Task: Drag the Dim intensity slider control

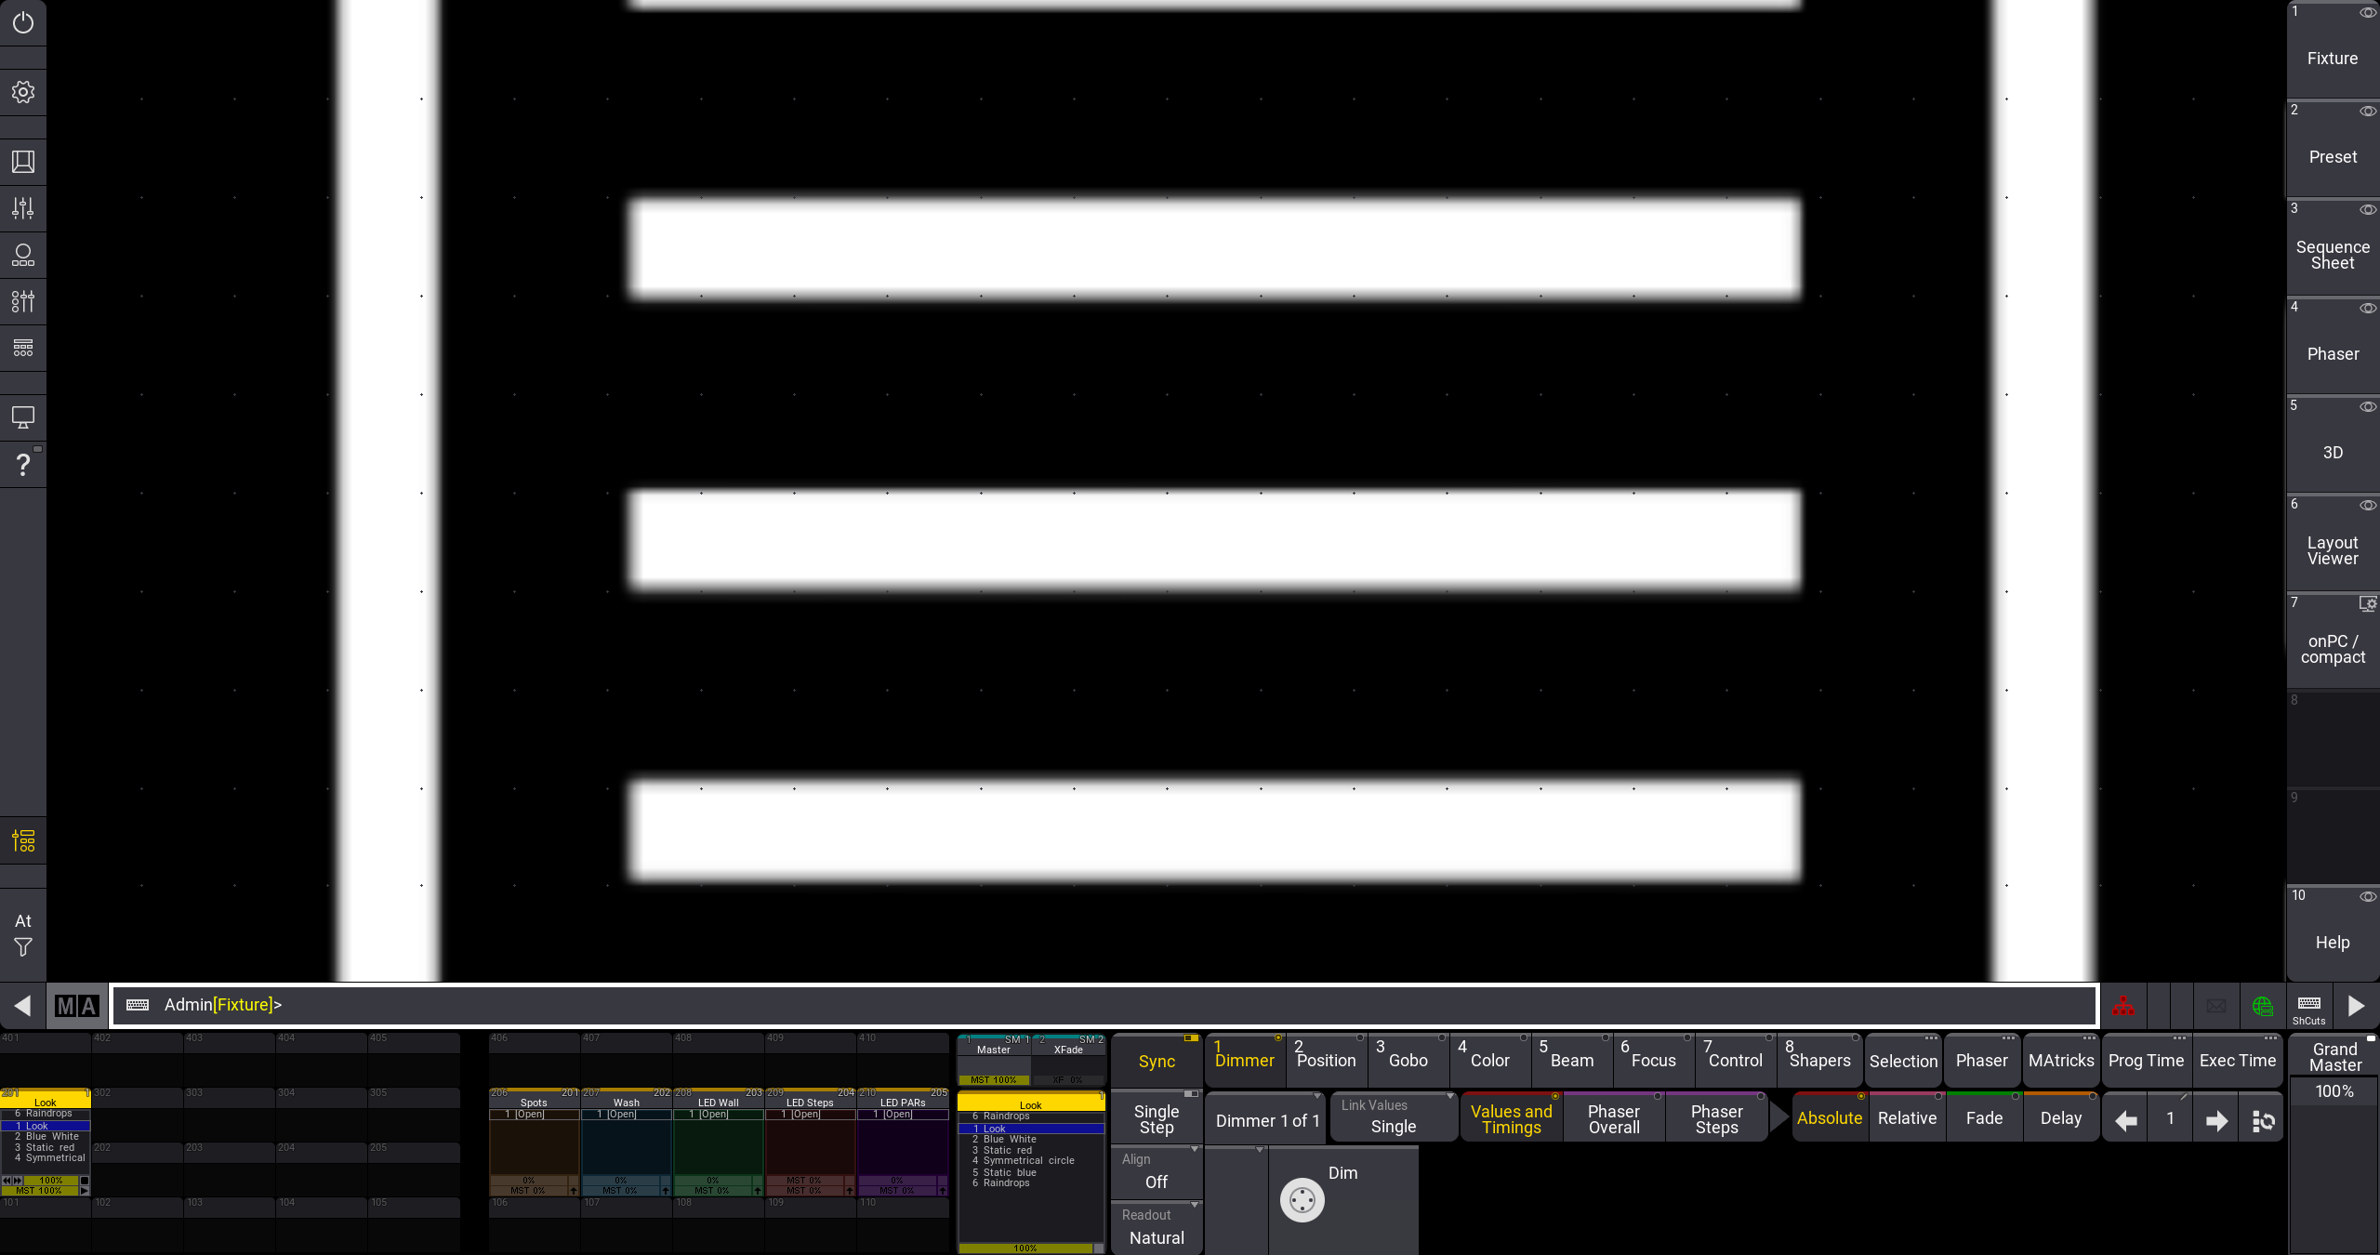Action: coord(1303,1200)
